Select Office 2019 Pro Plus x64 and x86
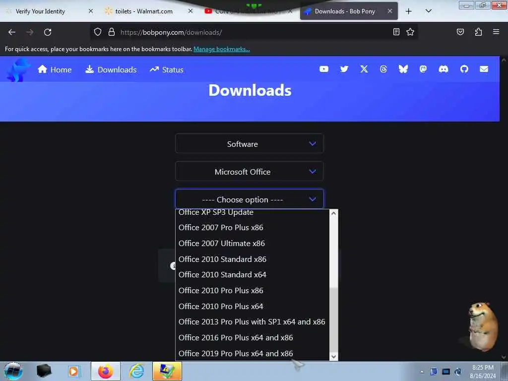The height and width of the screenshot is (381, 508). [x=252, y=353]
